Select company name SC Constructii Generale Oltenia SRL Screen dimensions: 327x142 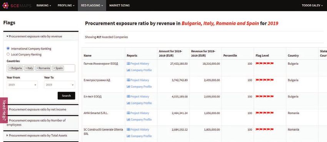pyautogui.click(x=103, y=132)
